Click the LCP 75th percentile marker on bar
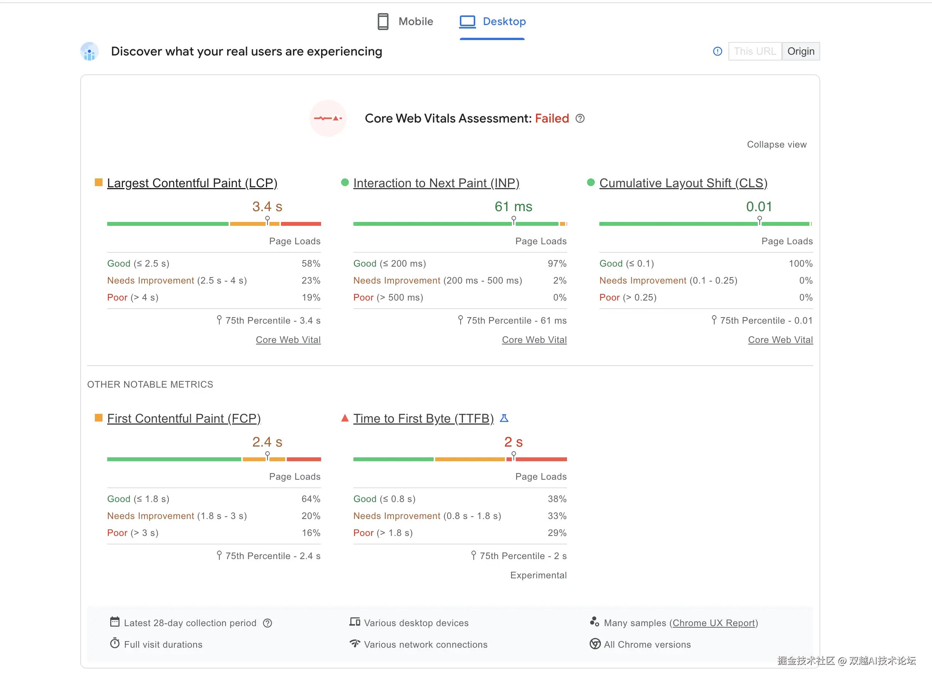This screenshot has height=682, width=932. pos(267,220)
